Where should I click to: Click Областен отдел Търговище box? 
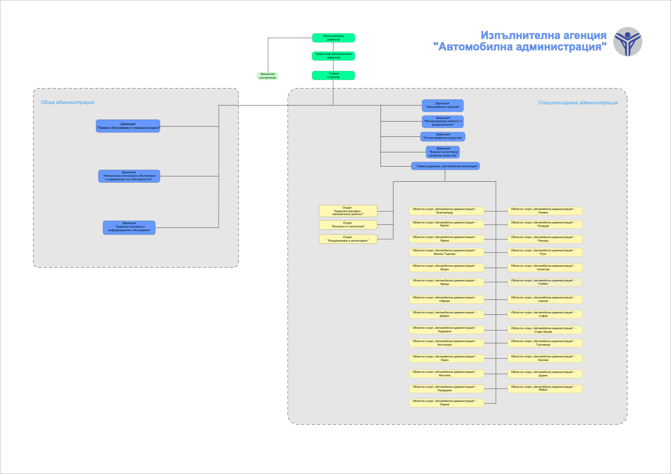point(545,343)
